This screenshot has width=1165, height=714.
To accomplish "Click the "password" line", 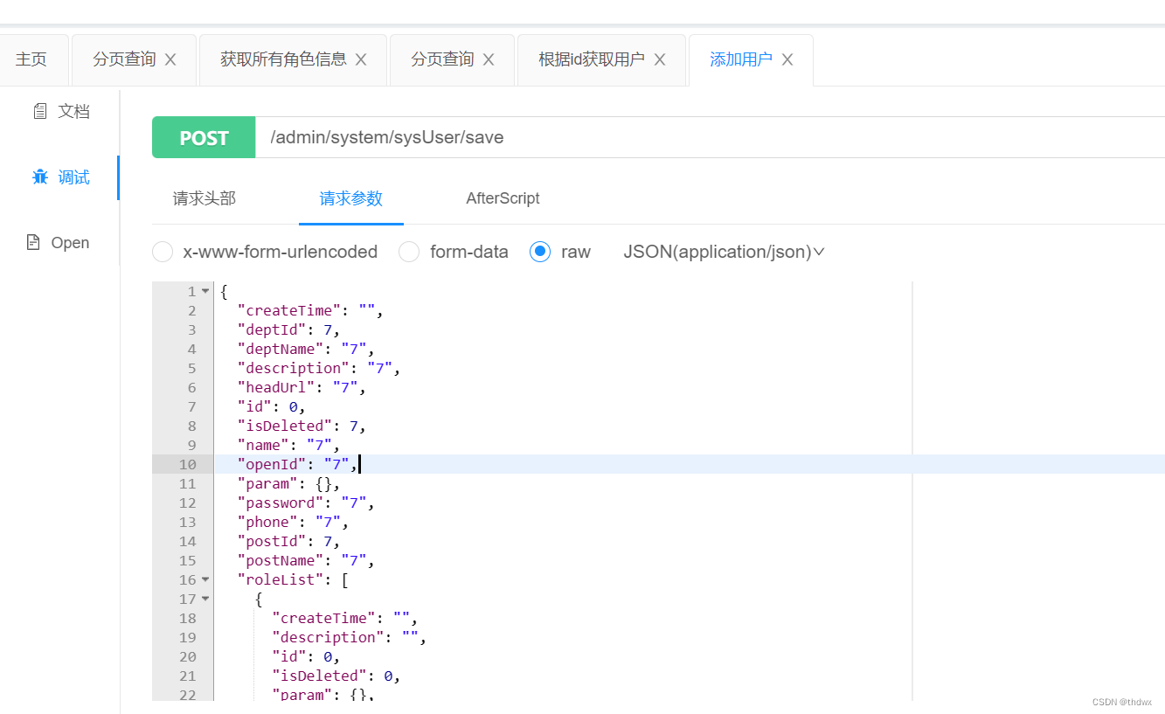I will [x=306, y=503].
